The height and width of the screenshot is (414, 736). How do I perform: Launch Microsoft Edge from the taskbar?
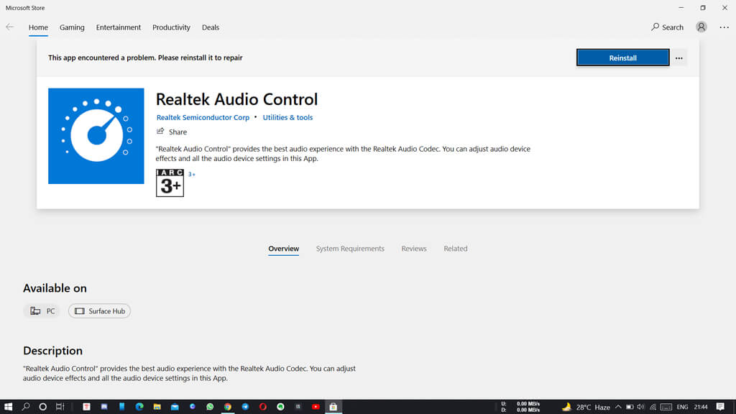[139, 407]
